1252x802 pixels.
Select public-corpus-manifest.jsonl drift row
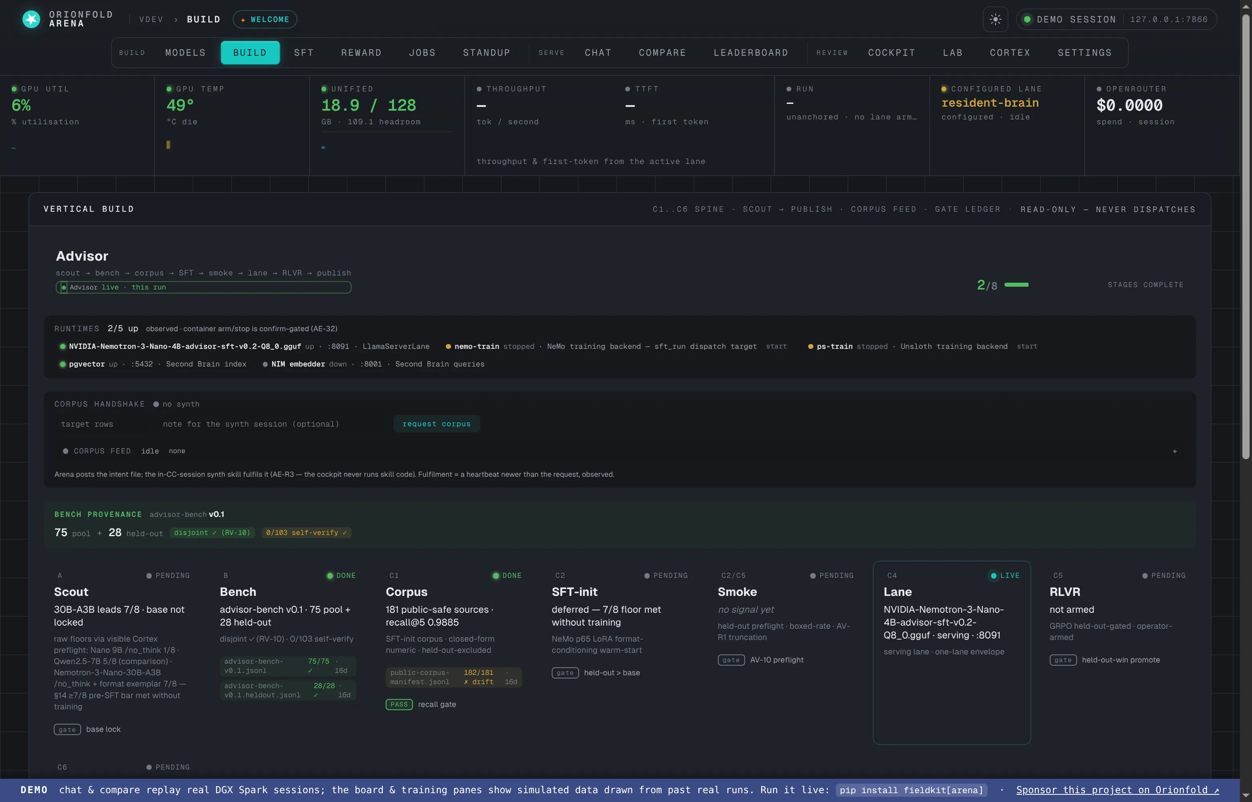(453, 677)
